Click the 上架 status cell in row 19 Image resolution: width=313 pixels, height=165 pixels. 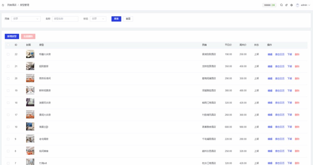click(x=257, y=90)
